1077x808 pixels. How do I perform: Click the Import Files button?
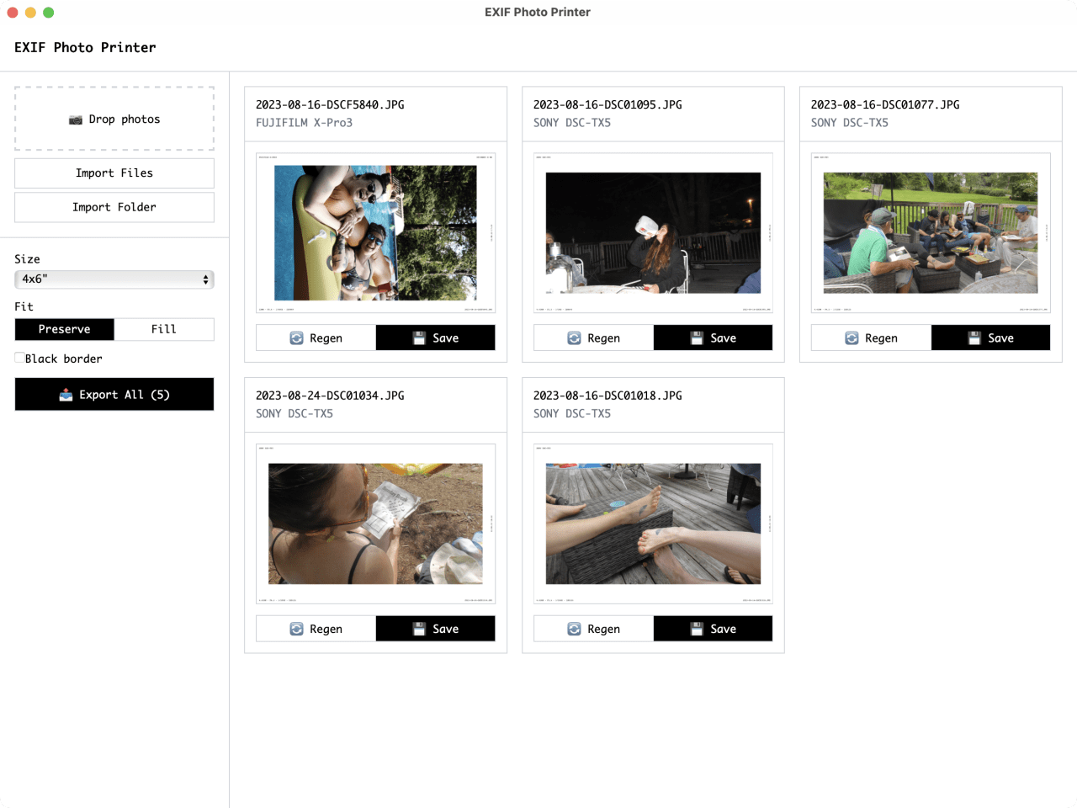tap(114, 173)
